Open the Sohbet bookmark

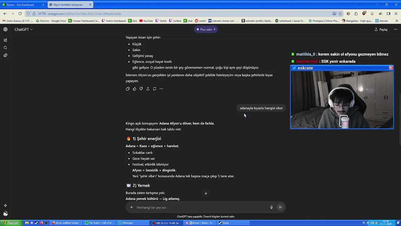pyautogui.click(x=175, y=21)
